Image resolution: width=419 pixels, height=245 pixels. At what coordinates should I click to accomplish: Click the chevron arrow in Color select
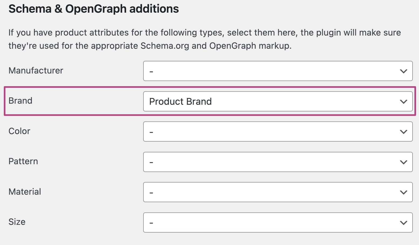pyautogui.click(x=403, y=132)
